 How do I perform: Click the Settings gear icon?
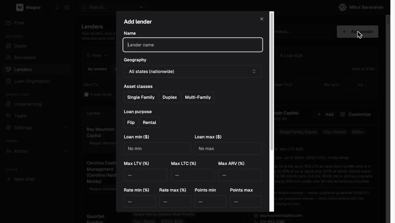coord(8,128)
